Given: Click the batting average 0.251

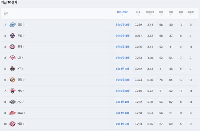Looking at the screenshot, I should [x=138, y=36].
